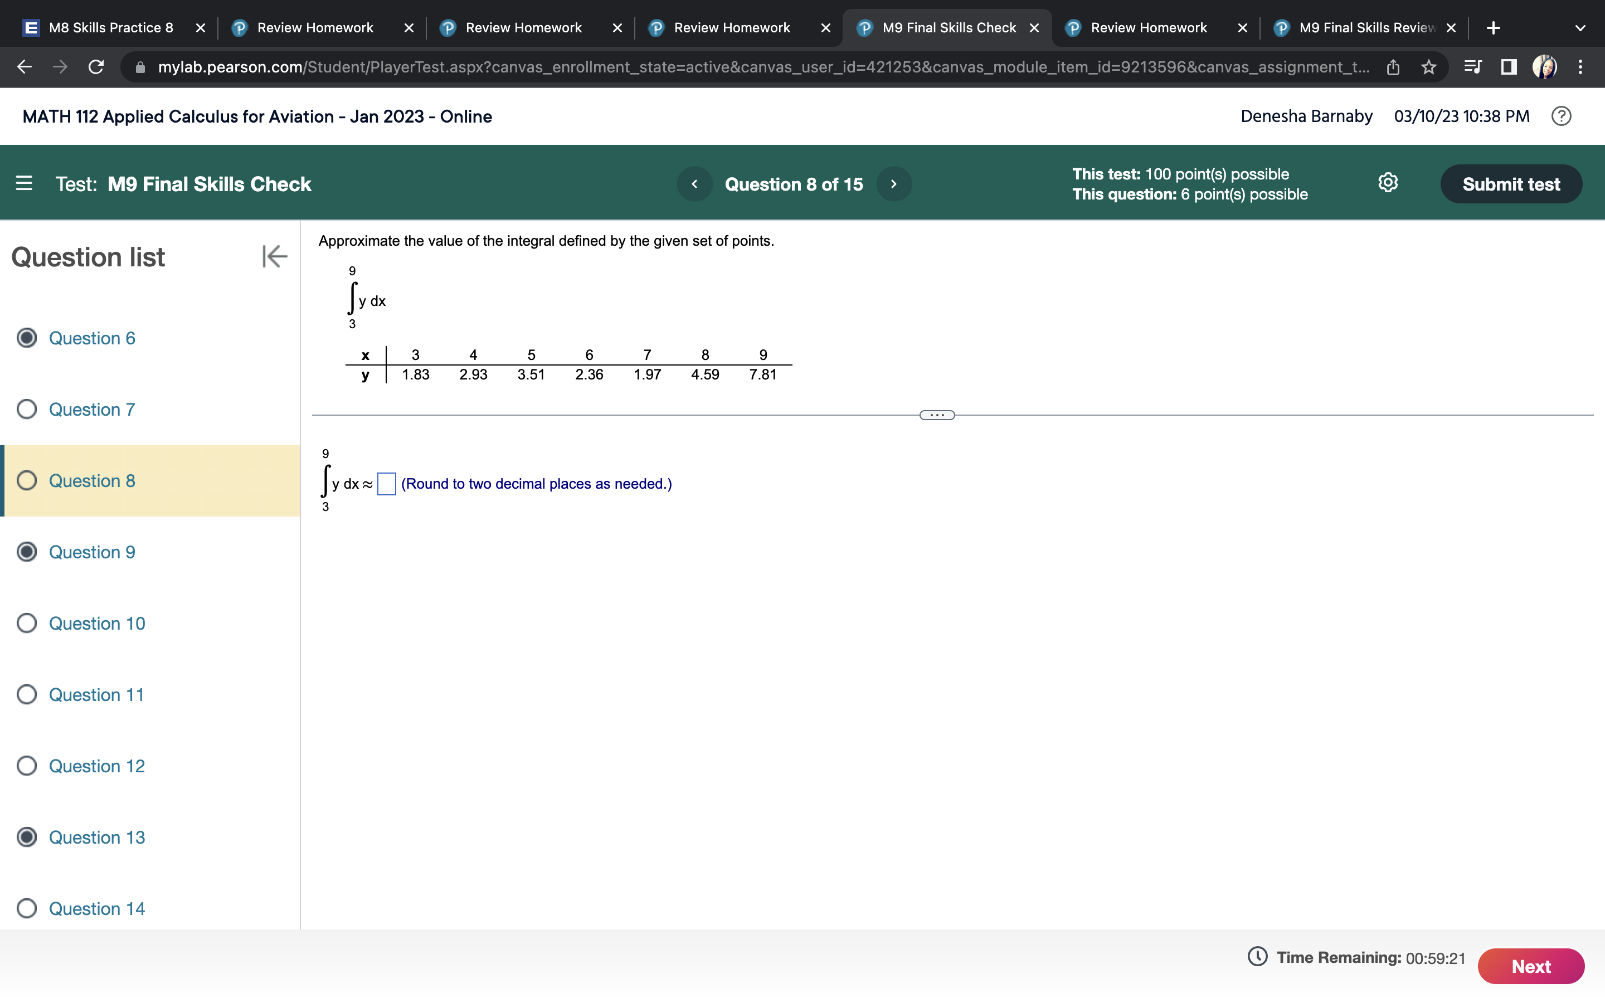
Task: Select Question 10 radio button
Action: 27,623
